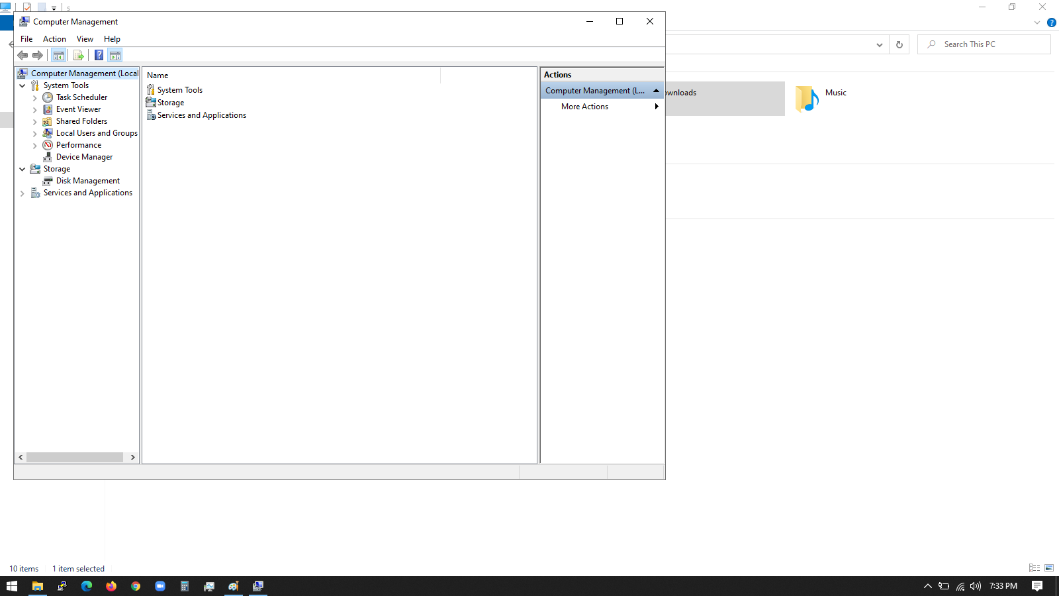The image size is (1059, 596).
Task: Select Device Manager in the tree
Action: pos(83,157)
